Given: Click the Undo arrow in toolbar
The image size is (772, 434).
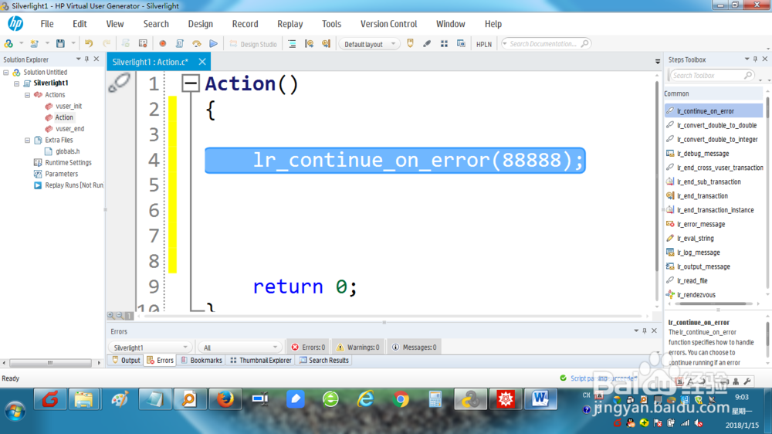Looking at the screenshot, I should tap(89, 44).
